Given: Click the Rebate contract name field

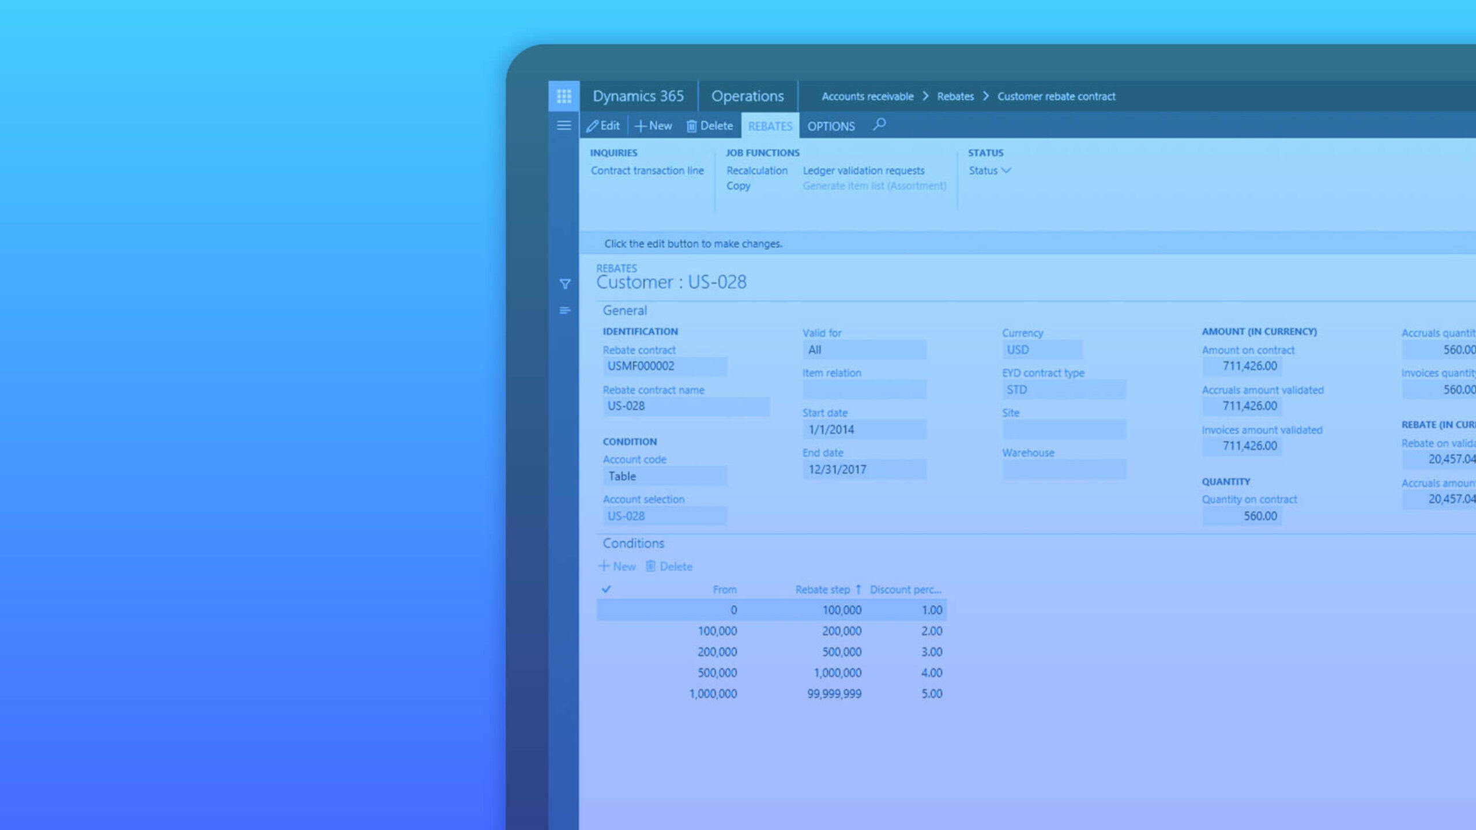Looking at the screenshot, I should 686,406.
